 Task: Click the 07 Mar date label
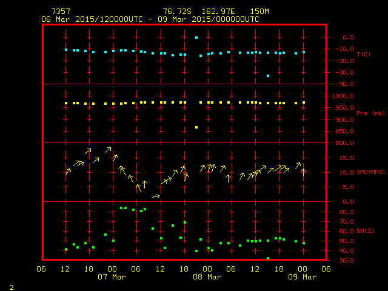[x=112, y=277]
